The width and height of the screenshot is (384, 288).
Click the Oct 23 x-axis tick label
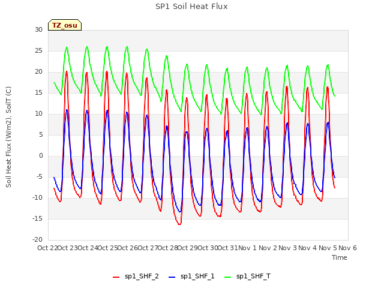pos(68,248)
